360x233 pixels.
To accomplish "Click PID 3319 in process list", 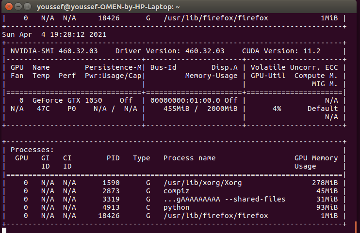I will [x=111, y=199].
